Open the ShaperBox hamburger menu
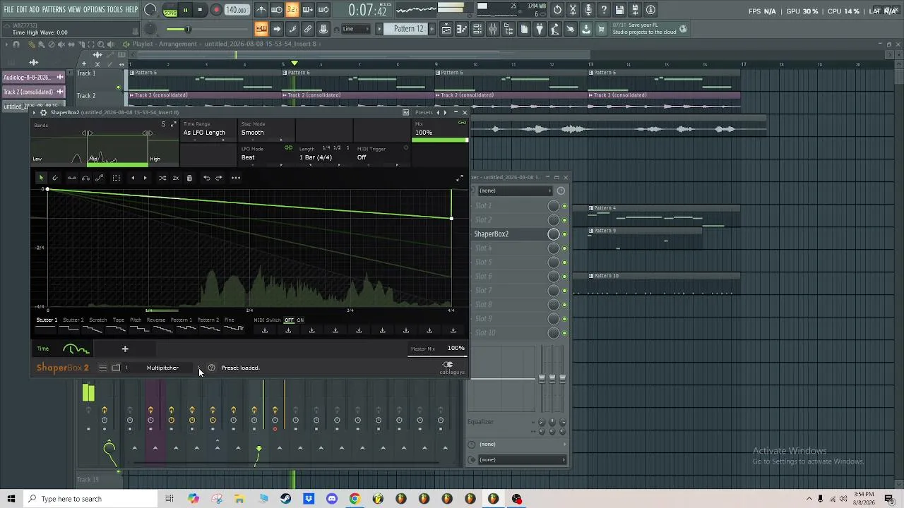The height and width of the screenshot is (508, 904). [102, 368]
